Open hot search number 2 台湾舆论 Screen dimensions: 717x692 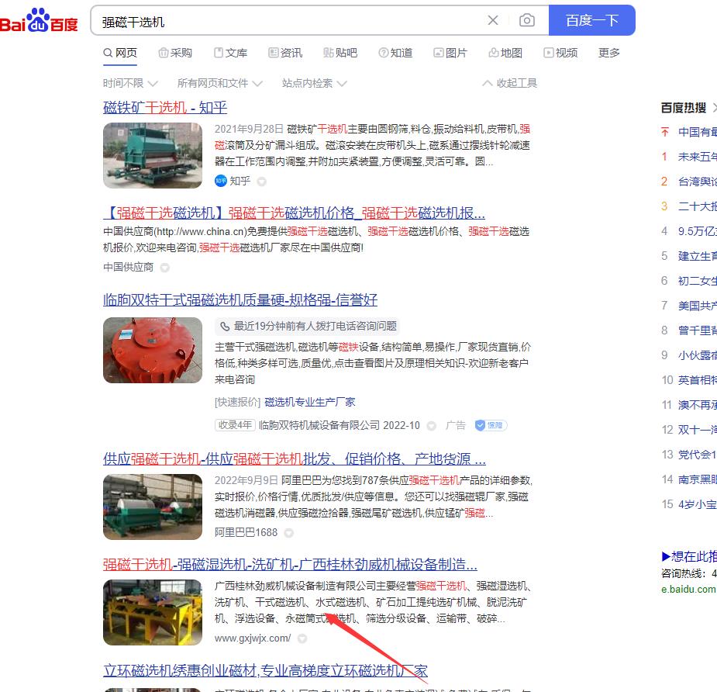[697, 182]
